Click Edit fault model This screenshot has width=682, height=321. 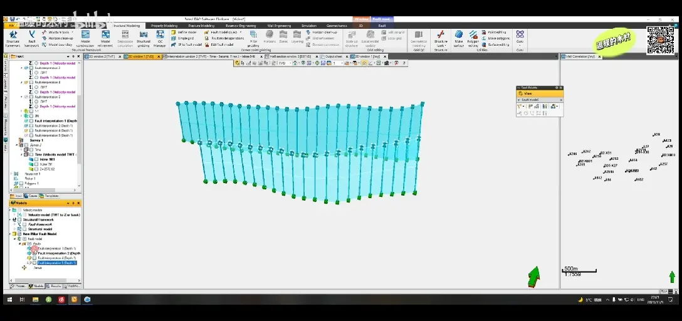(219, 45)
